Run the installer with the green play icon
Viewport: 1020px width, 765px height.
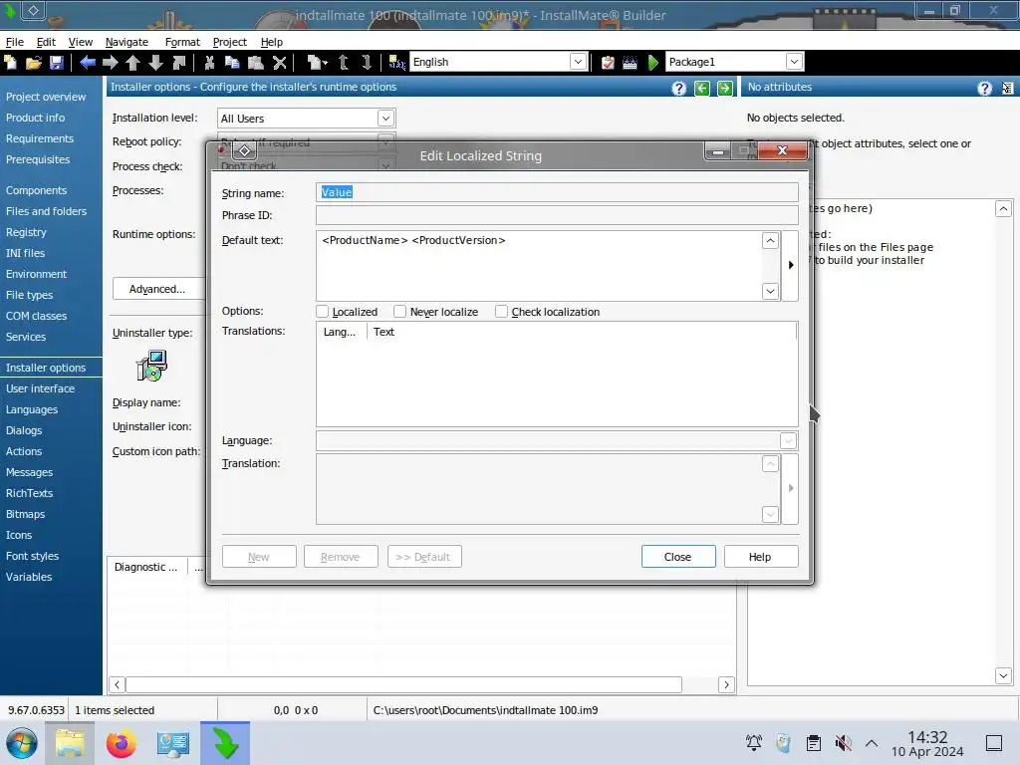[653, 63]
